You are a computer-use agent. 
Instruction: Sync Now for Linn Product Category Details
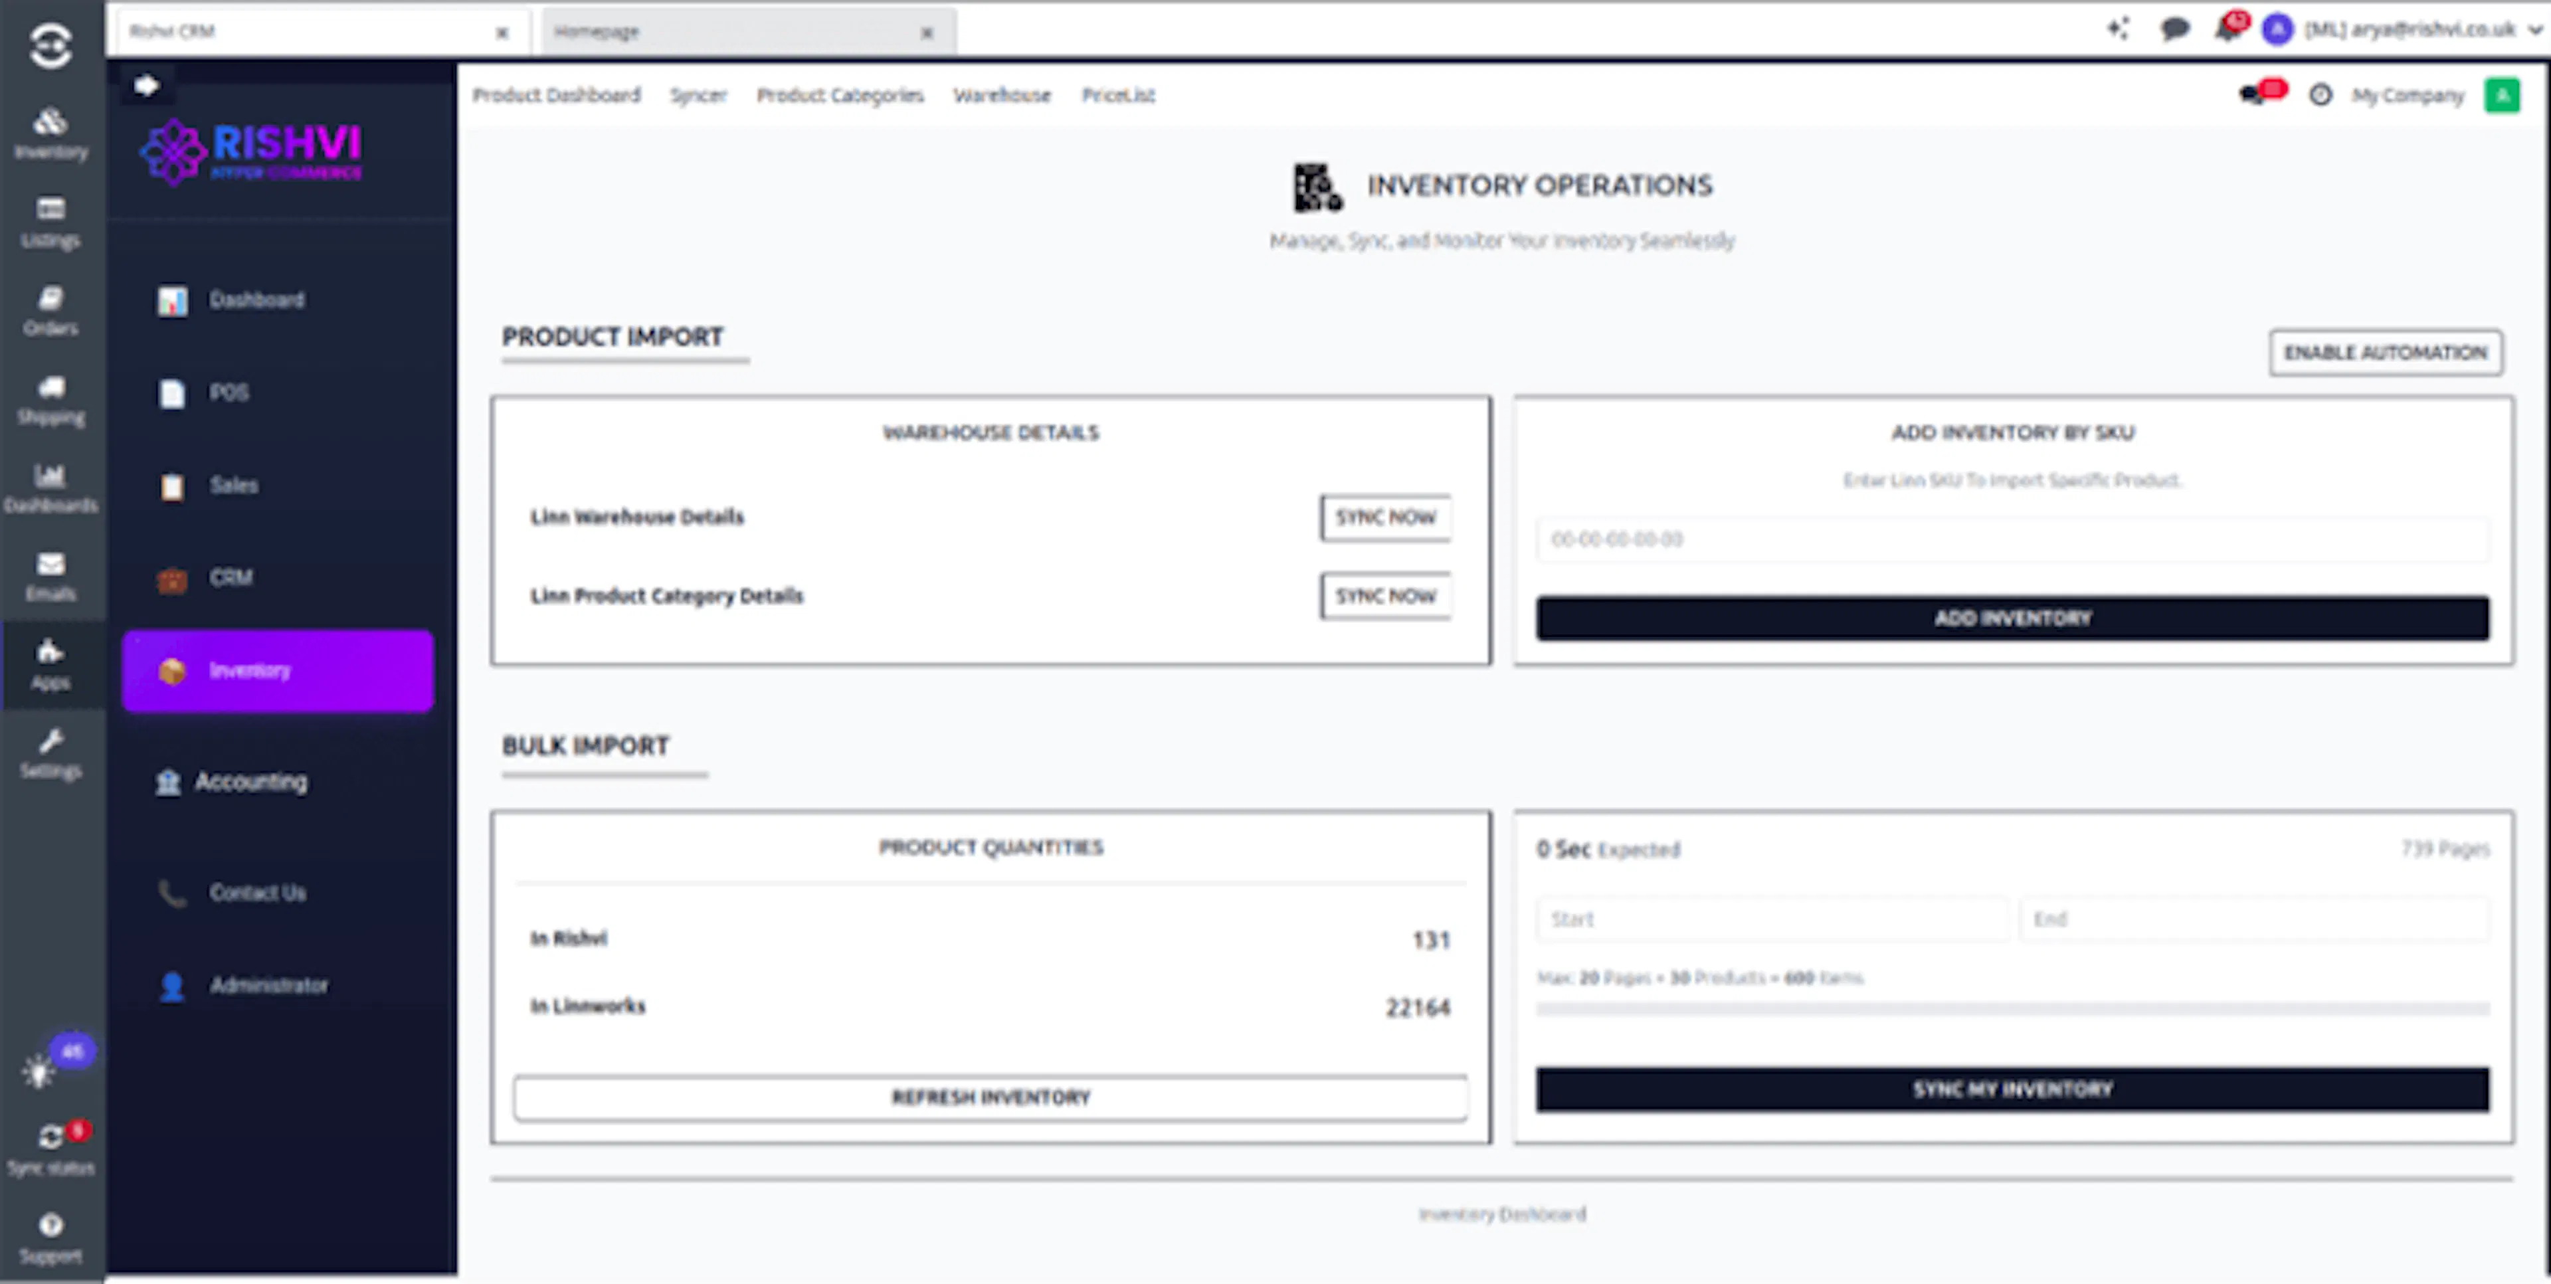click(x=1385, y=596)
